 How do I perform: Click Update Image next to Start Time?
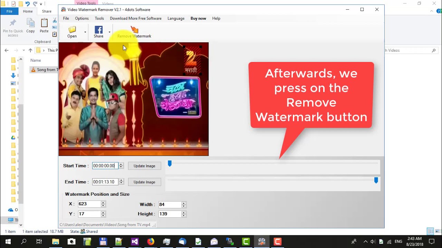click(x=144, y=166)
